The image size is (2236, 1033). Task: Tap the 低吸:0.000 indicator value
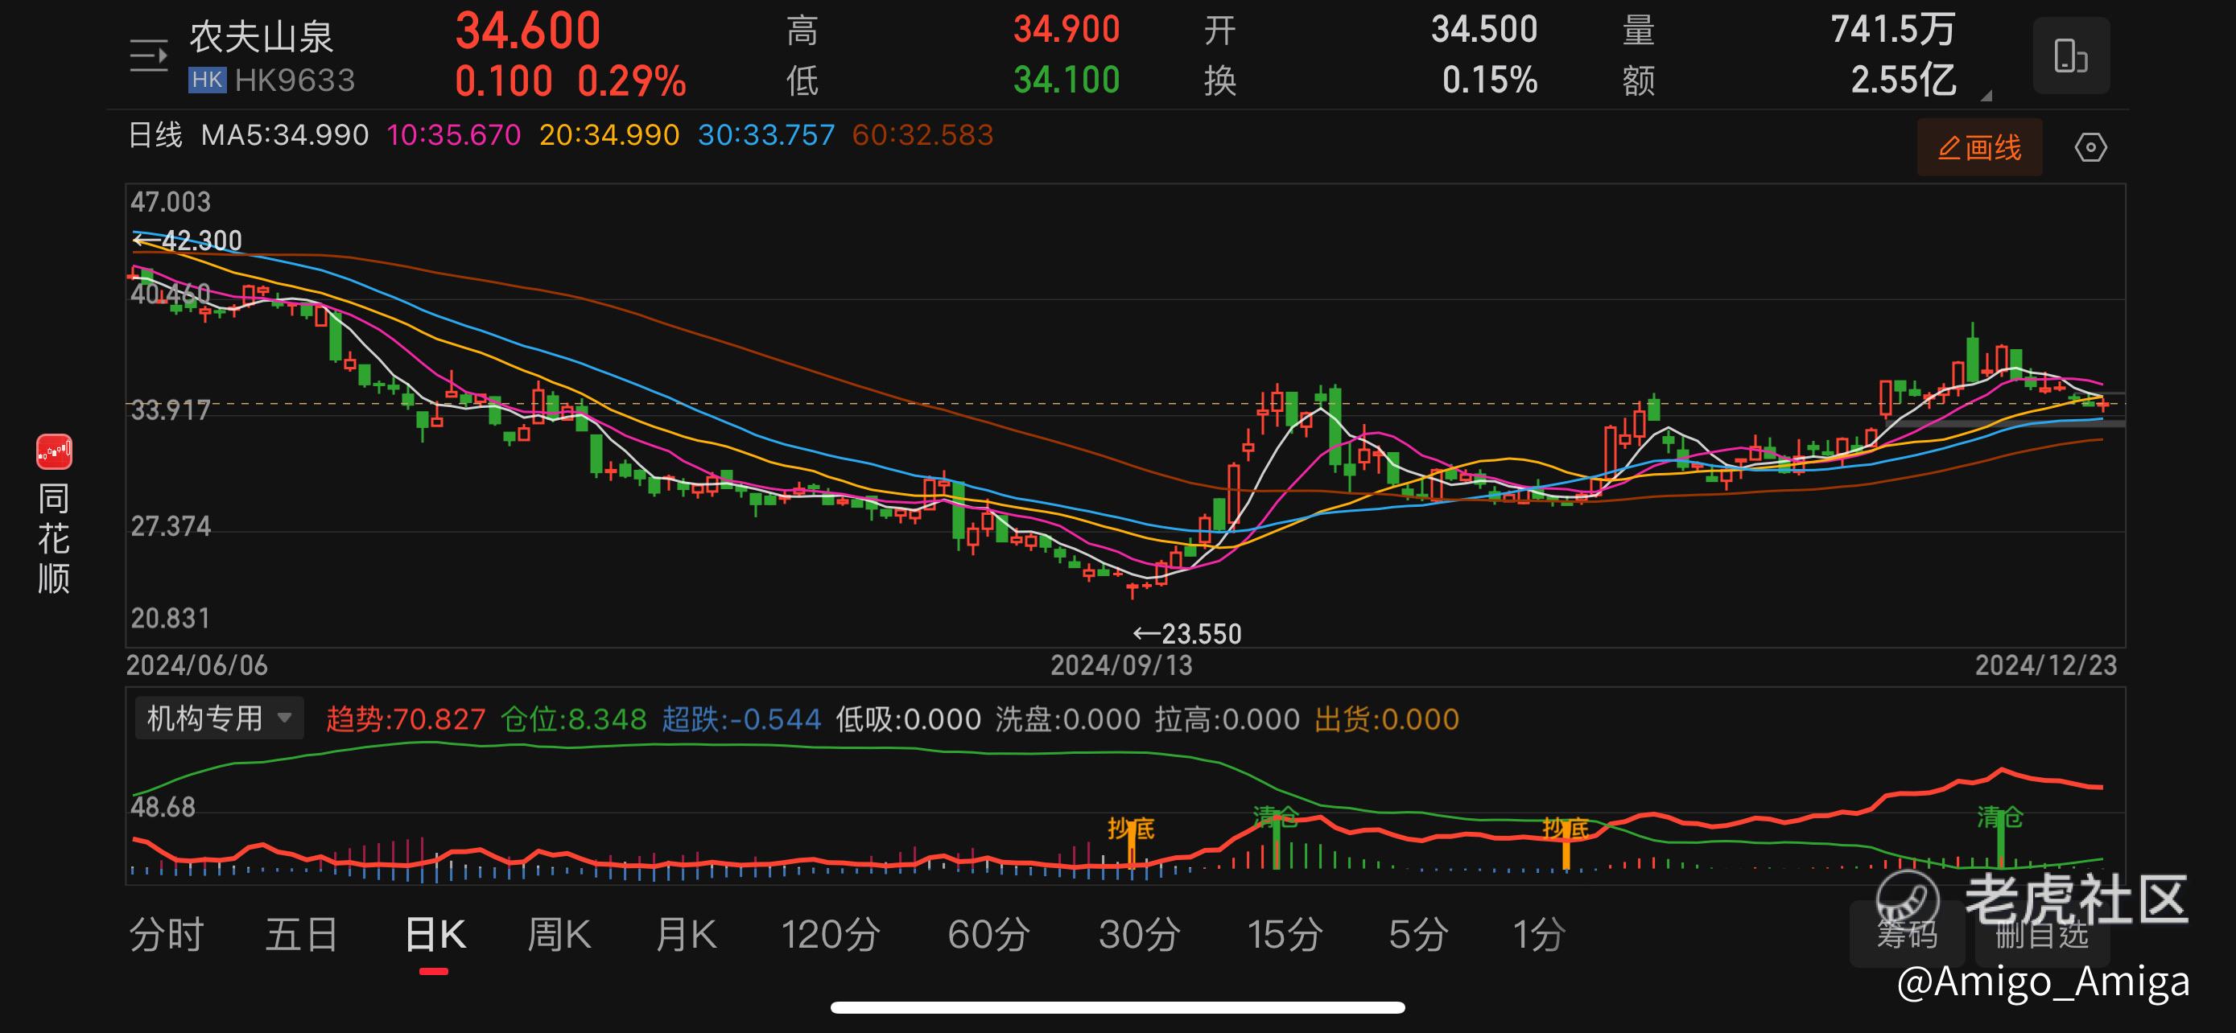click(908, 719)
